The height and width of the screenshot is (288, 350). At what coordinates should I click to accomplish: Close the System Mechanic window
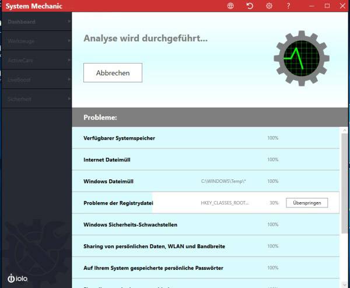pyautogui.click(x=342, y=6)
